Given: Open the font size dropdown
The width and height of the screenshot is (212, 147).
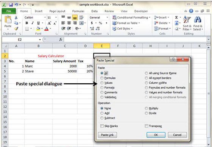Looking at the screenshot, I should coord(56,17).
